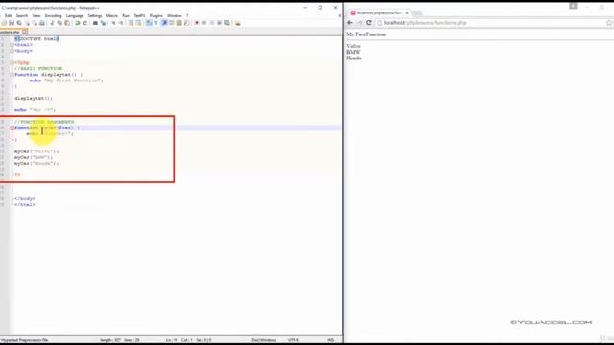Open the Settings menu

[x=95, y=15]
